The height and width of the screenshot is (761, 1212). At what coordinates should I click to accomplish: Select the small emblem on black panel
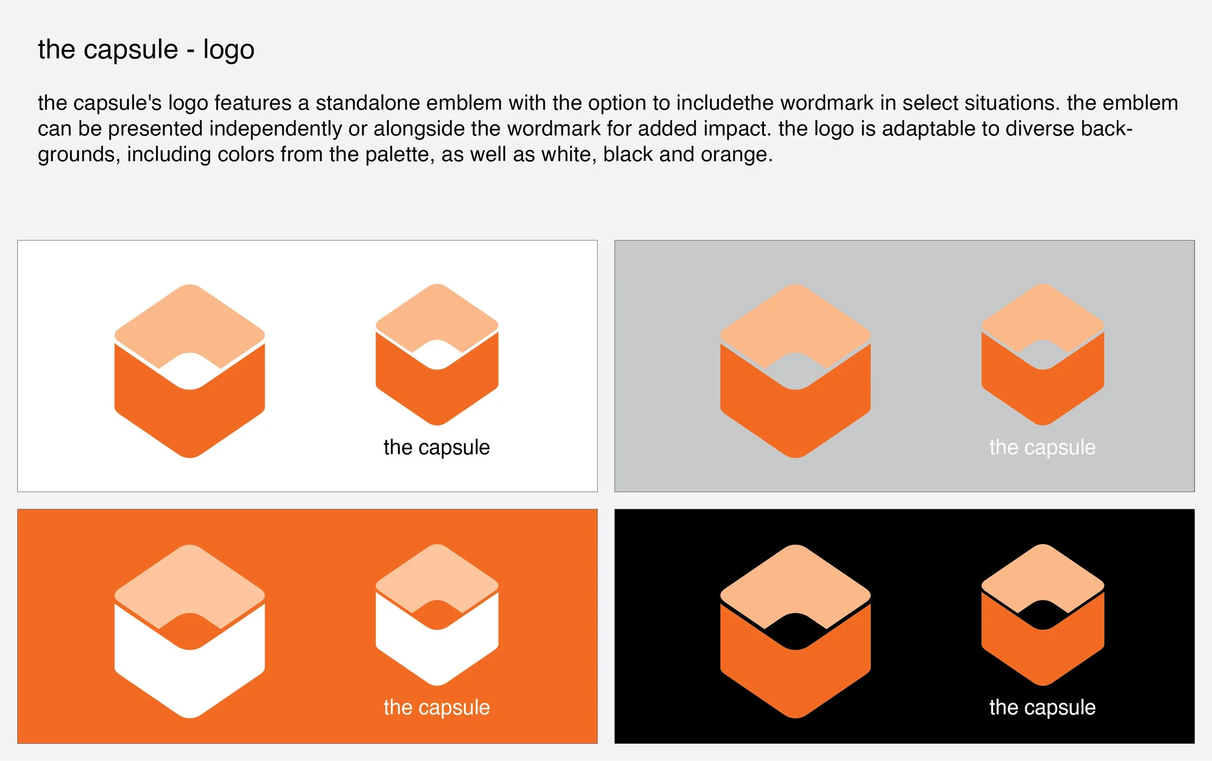1042,615
